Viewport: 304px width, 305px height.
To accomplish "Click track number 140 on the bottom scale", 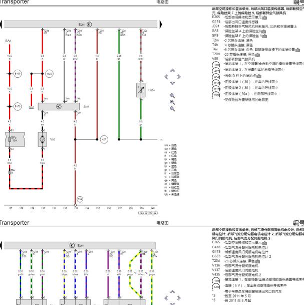I will (x=152, y=208).
